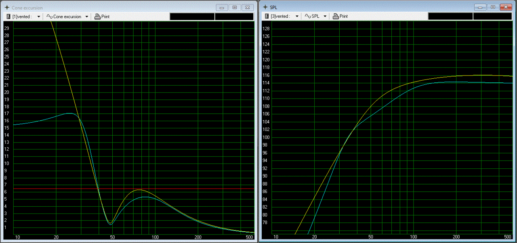
Task: Click the first black readout box in Cone excursion toolbar
Action: click(192, 17)
